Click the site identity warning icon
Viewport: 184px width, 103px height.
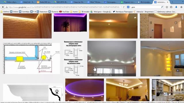click(7, 7)
